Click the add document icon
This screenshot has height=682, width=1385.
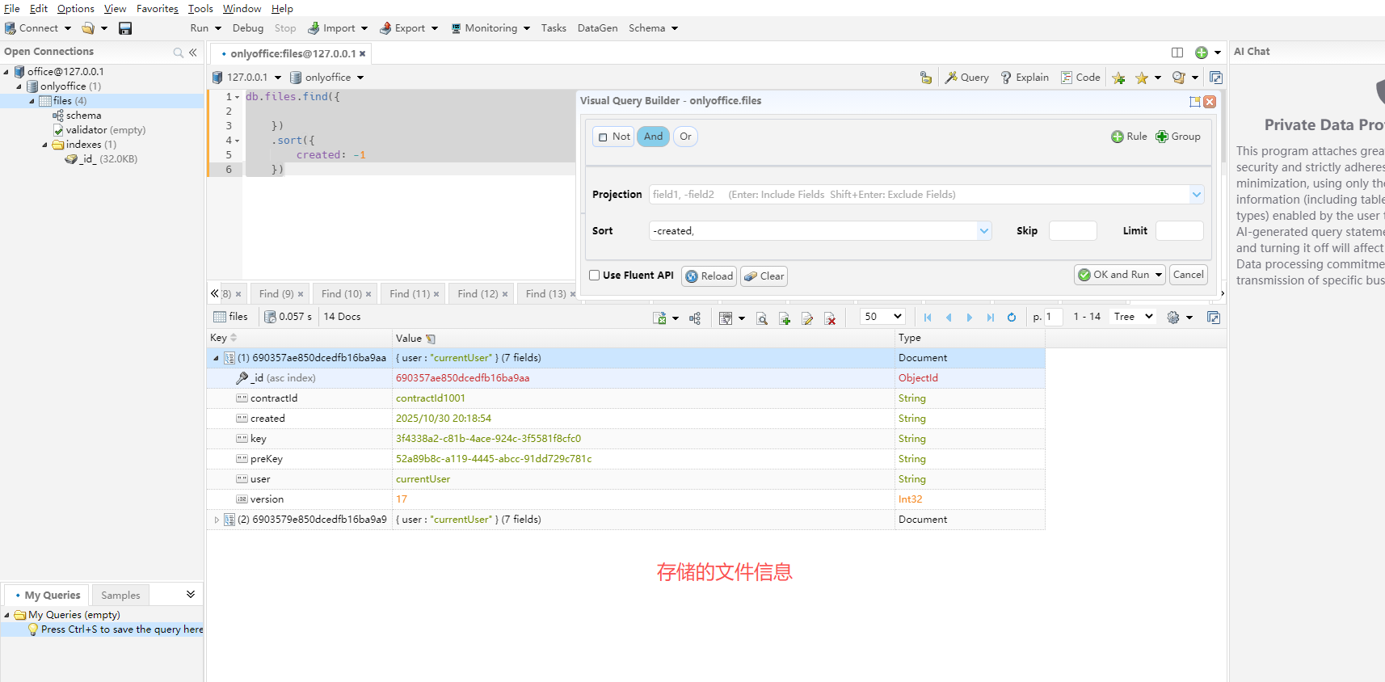point(785,318)
